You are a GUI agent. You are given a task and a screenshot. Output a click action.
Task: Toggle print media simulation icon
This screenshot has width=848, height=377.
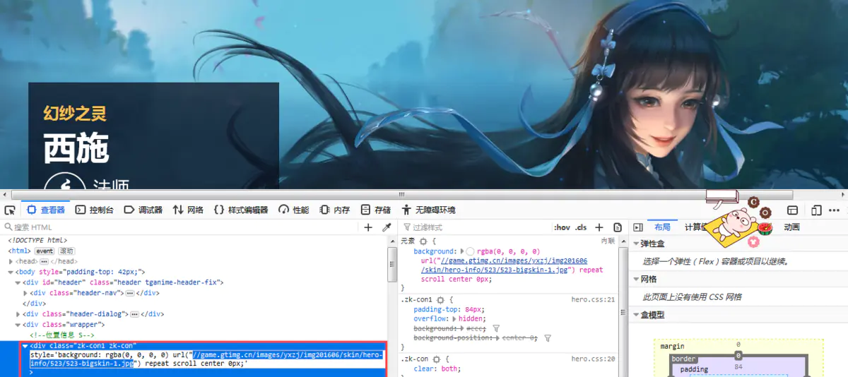tap(618, 227)
